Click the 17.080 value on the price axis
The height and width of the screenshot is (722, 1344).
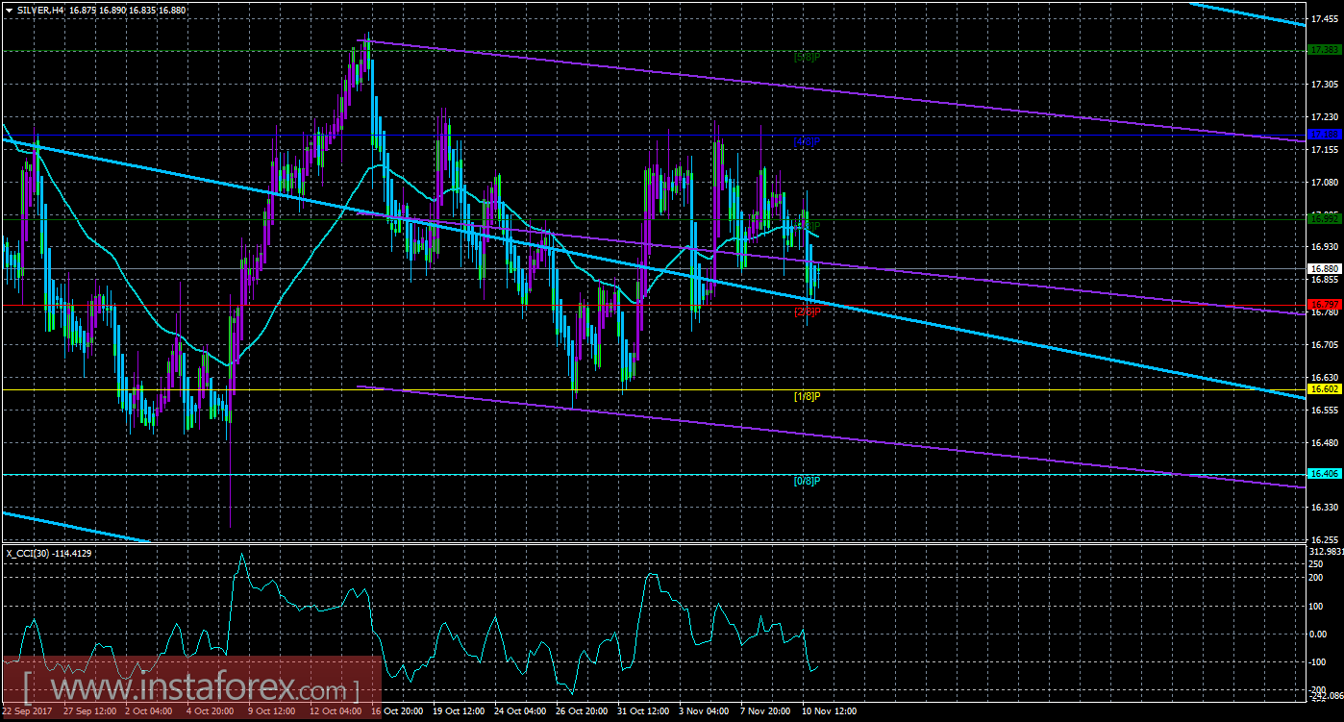tap(1325, 183)
